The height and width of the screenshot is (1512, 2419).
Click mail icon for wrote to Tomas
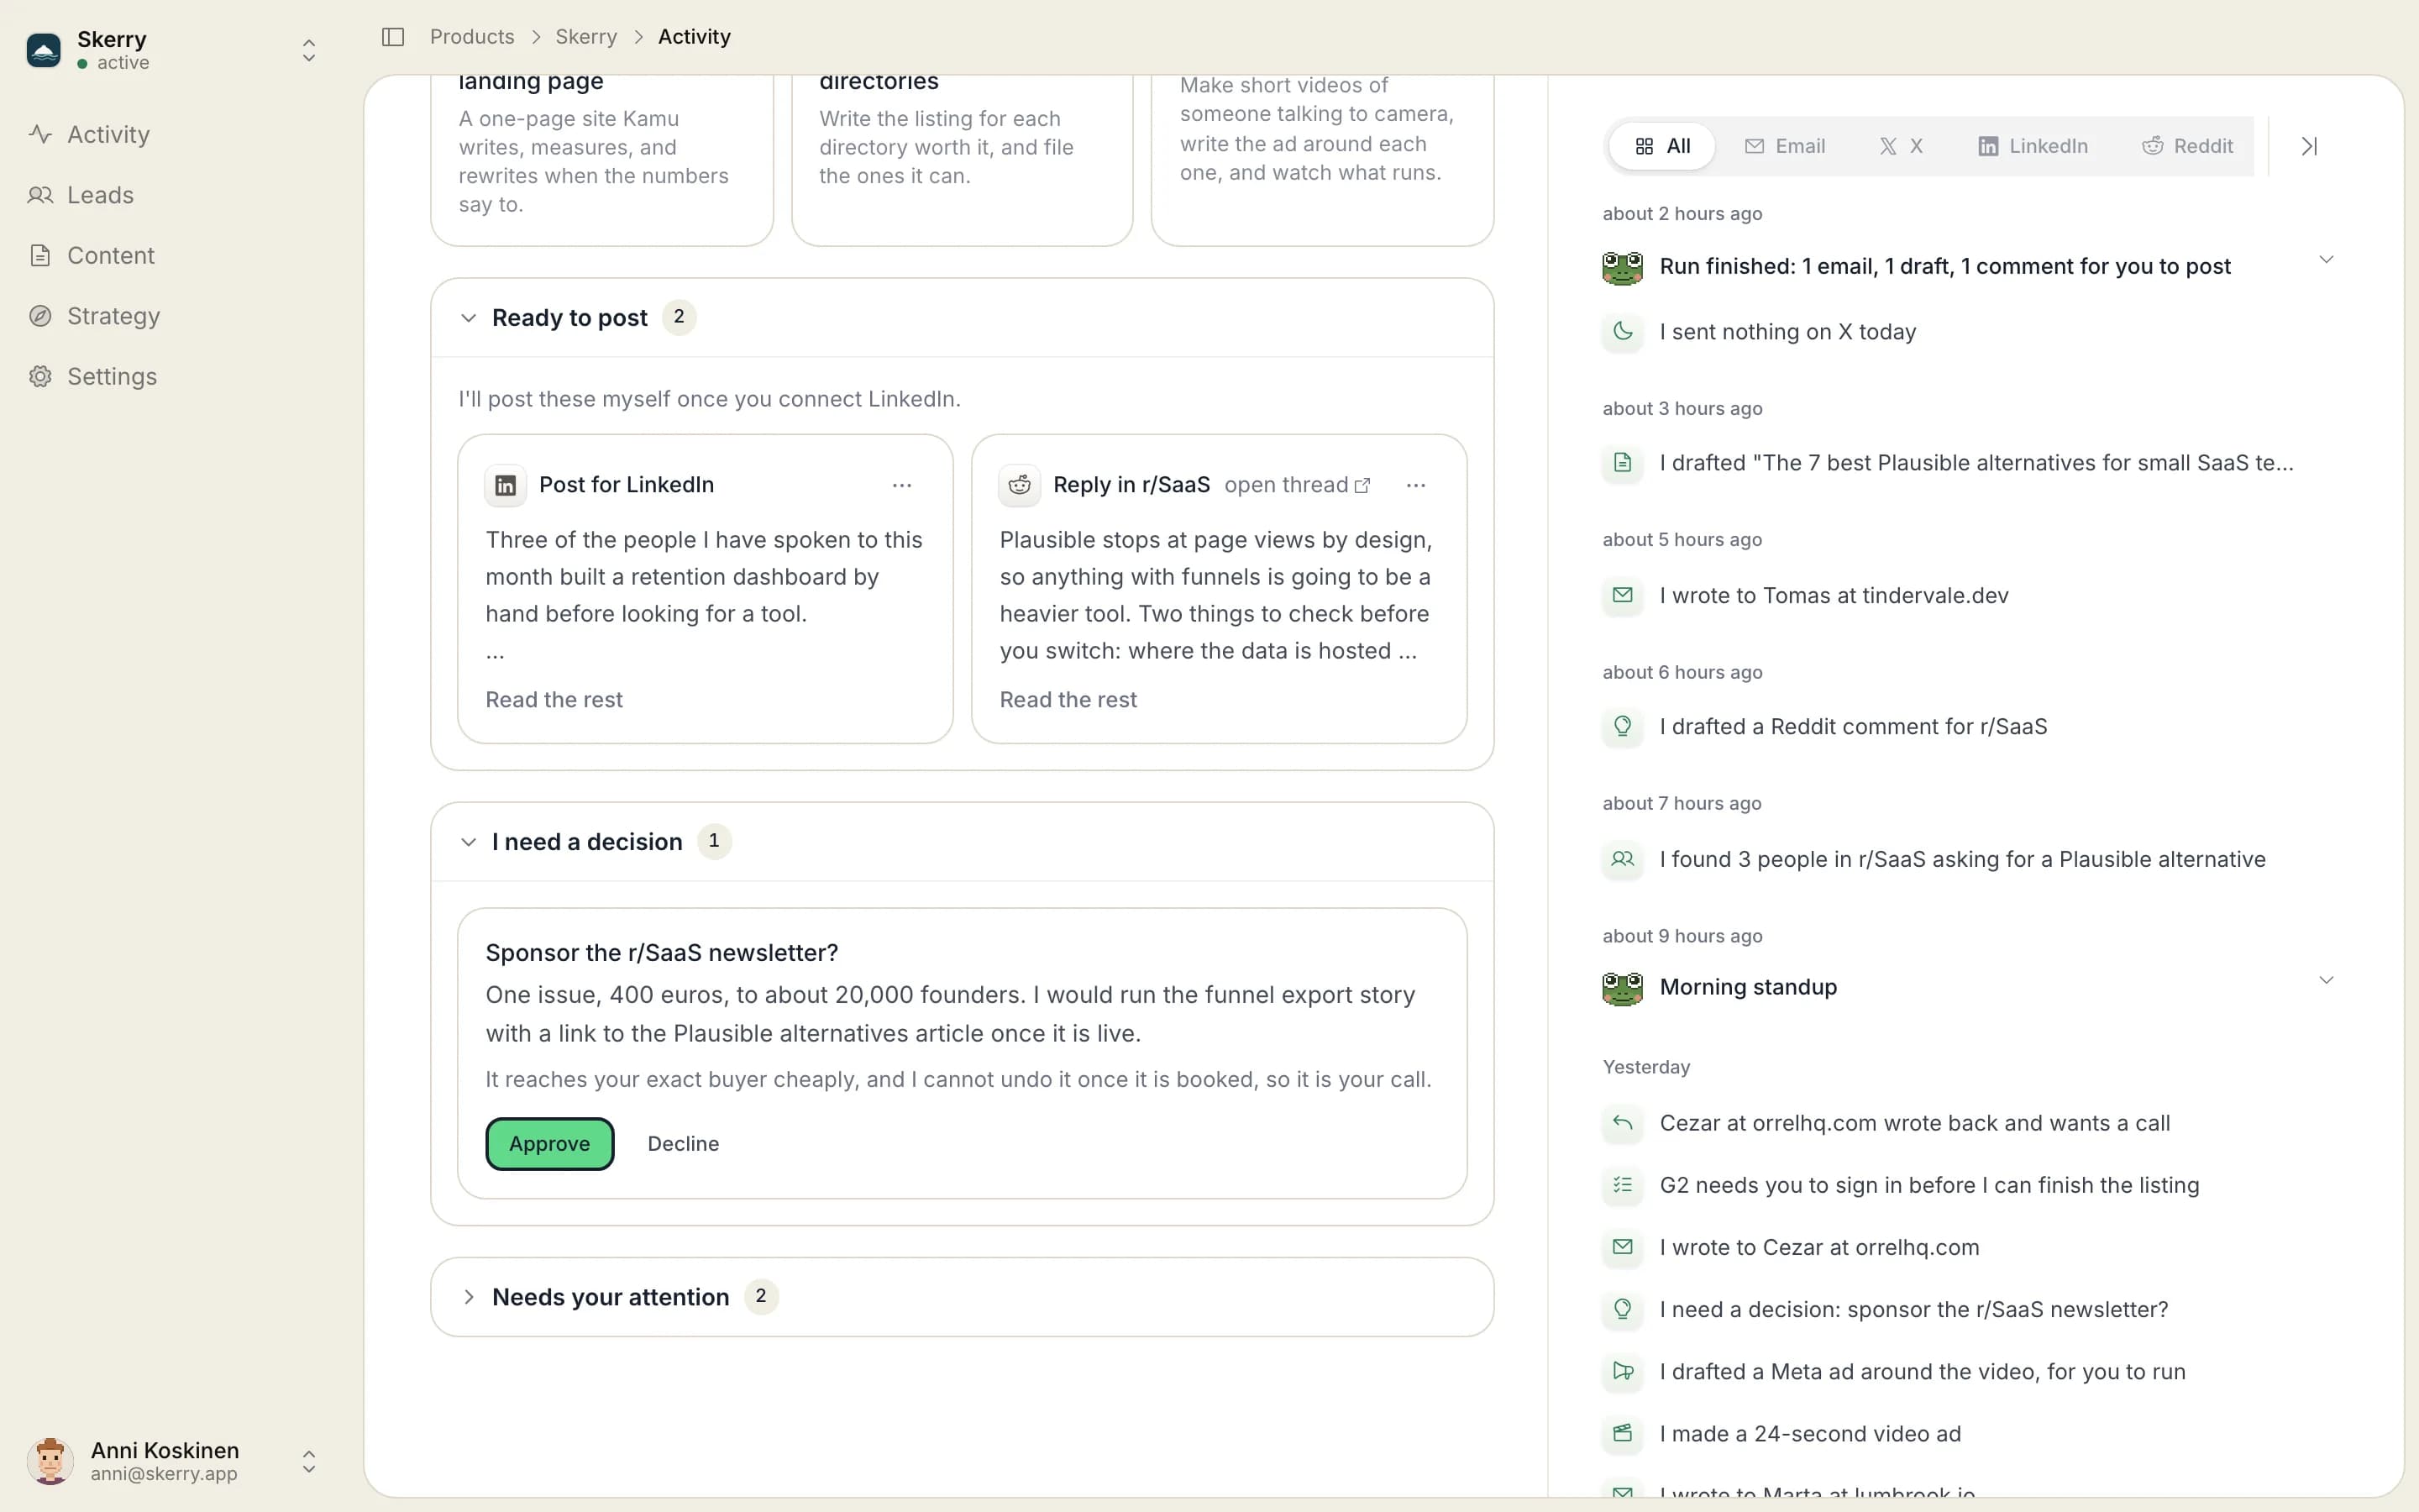pos(1623,595)
